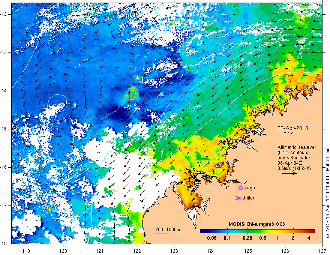The height and width of the screenshot is (255, 330).
Task: Click the longitude axis label '119'
Action: (26, 251)
